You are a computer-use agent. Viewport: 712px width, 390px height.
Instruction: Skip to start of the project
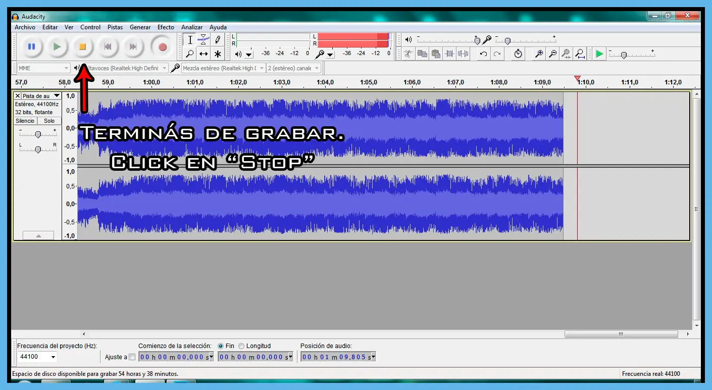108,47
